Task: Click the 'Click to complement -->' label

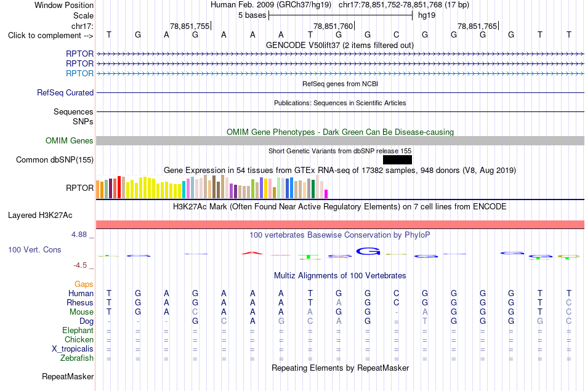Action: 50,36
